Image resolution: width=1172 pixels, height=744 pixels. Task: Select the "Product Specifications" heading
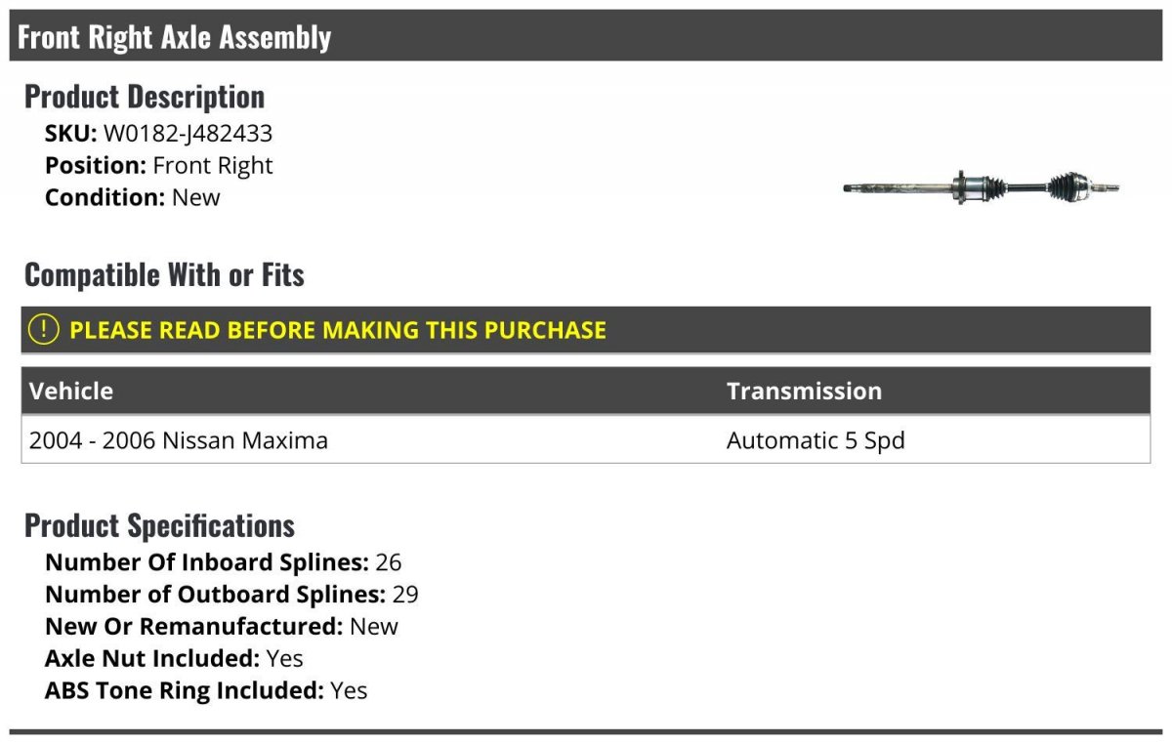(x=159, y=525)
